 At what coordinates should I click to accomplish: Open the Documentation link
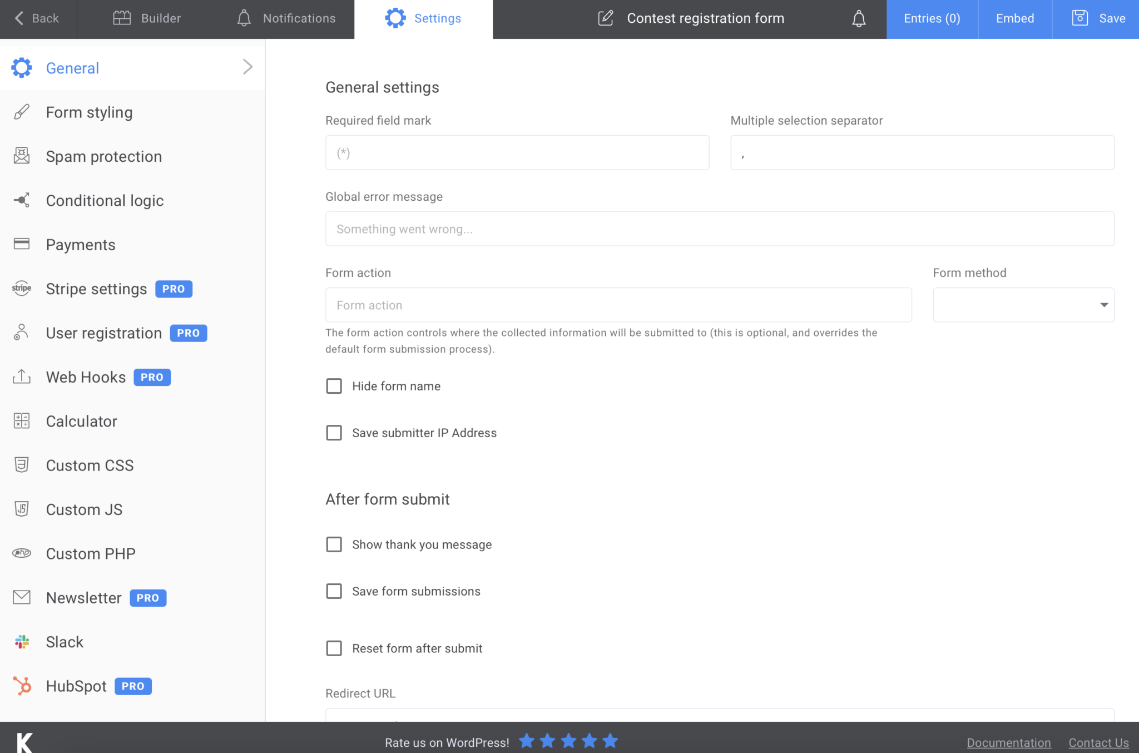[x=1008, y=742]
